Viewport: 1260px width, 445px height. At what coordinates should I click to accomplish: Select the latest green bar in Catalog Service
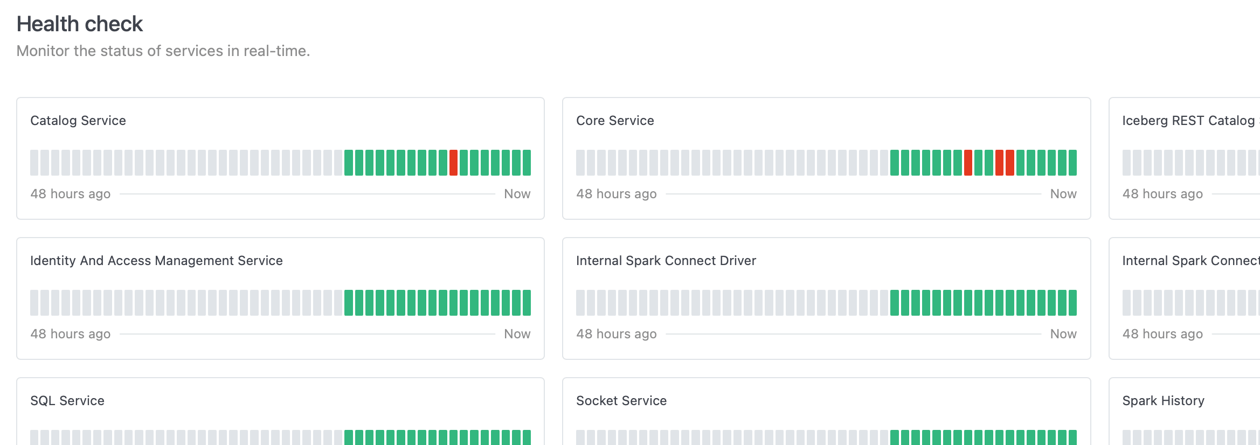coord(527,163)
